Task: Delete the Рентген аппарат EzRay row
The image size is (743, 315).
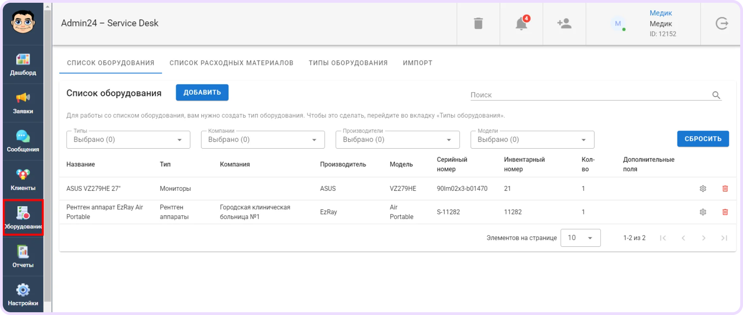Action: click(x=725, y=212)
